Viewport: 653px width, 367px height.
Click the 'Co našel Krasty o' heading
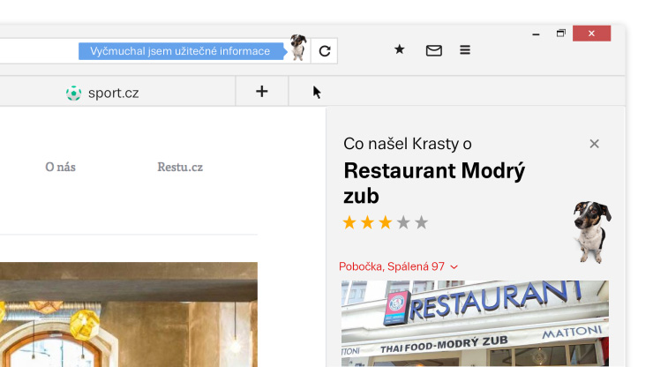pyautogui.click(x=408, y=144)
